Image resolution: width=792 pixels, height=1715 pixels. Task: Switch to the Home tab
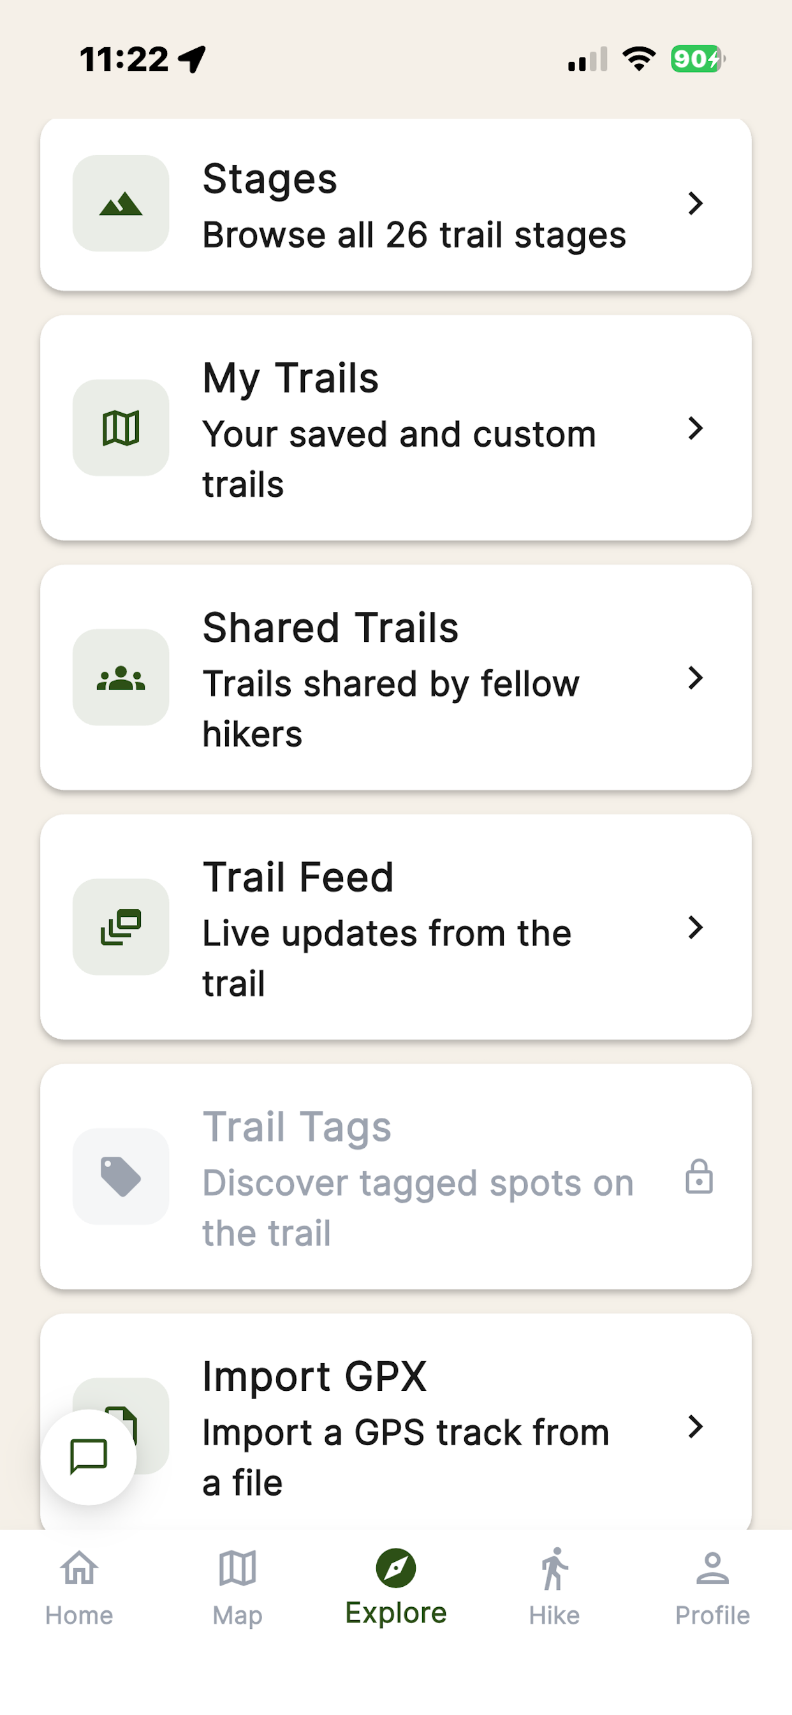(x=79, y=1588)
